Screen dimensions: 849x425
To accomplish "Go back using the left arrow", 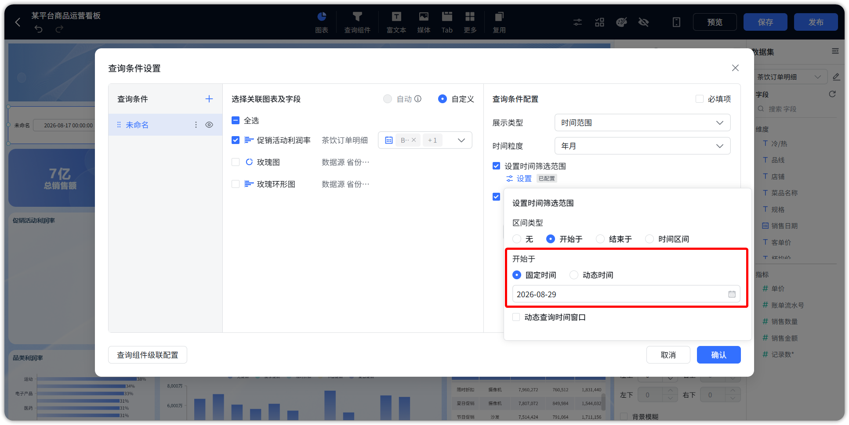I will tap(18, 22).
